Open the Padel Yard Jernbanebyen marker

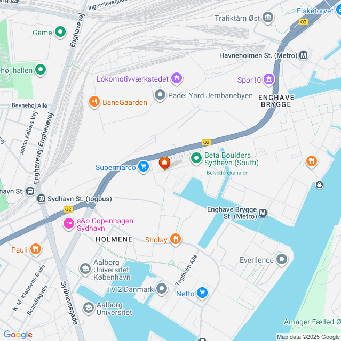[x=160, y=95]
